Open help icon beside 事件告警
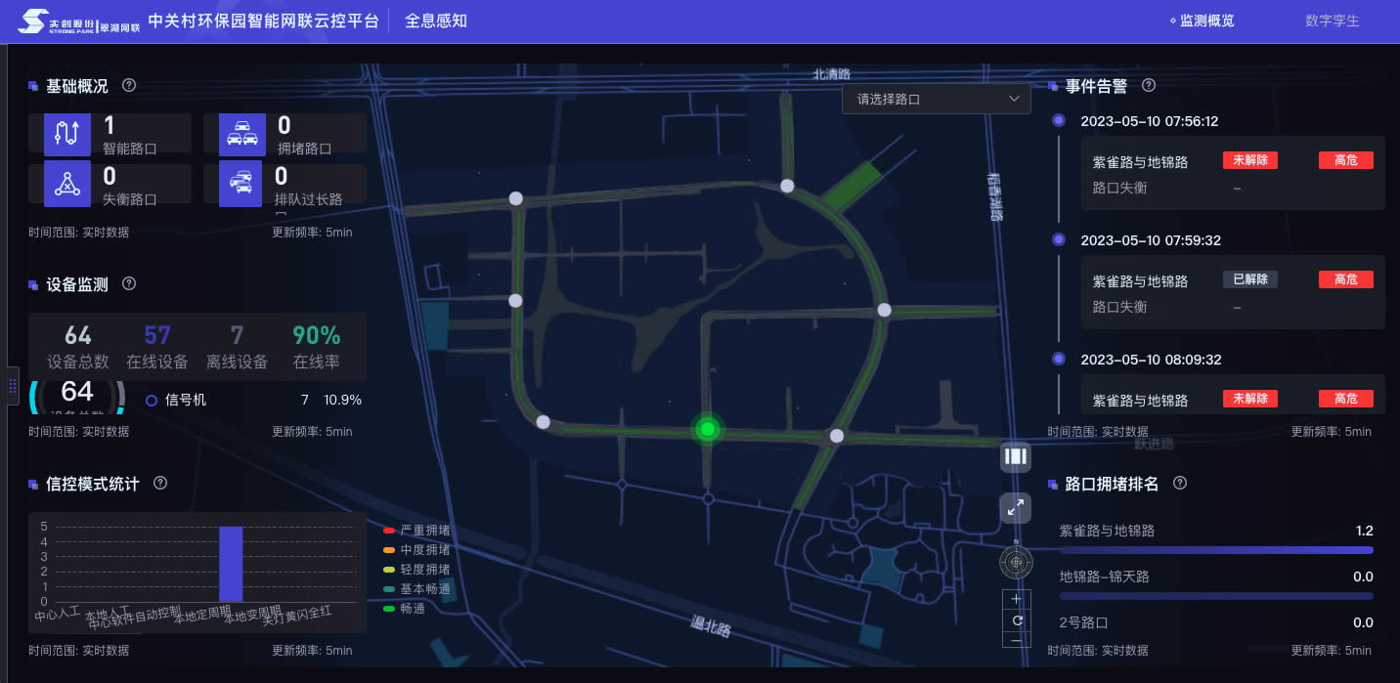1400x683 pixels. coord(1149,86)
